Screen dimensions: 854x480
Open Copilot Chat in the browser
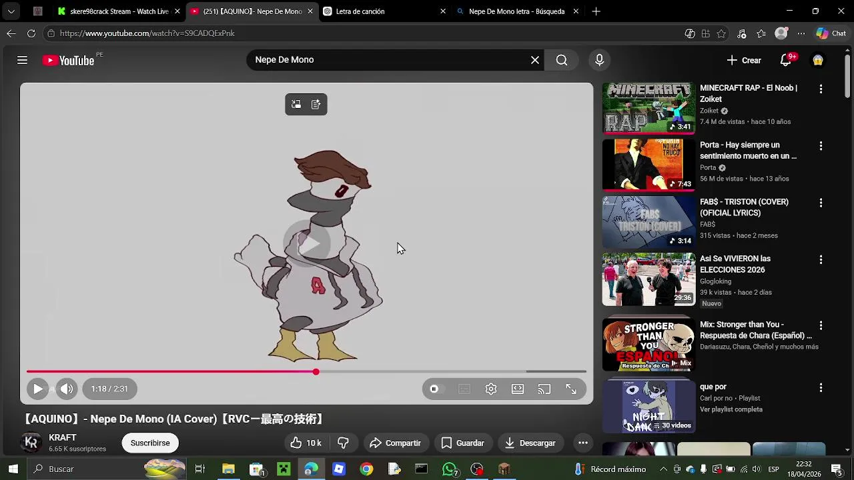(x=831, y=33)
